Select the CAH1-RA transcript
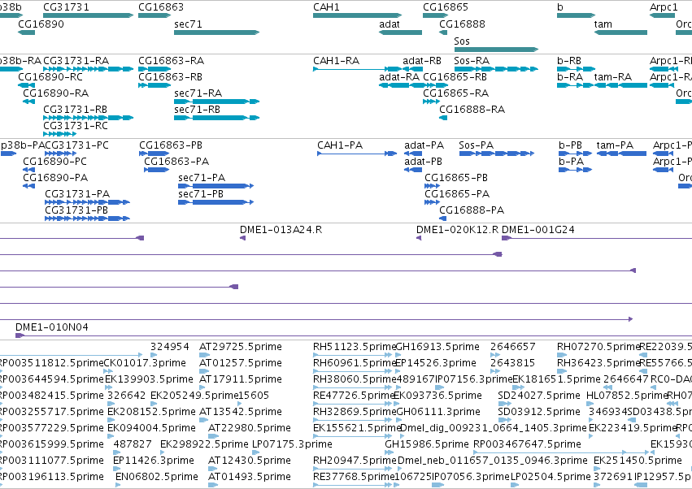The height and width of the screenshot is (489, 692). (x=358, y=69)
